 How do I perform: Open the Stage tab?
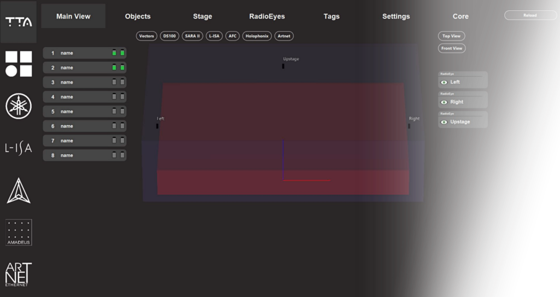(202, 16)
